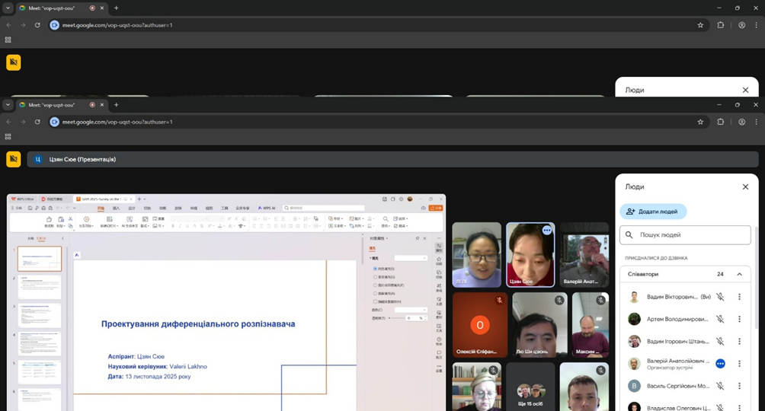Click transparency slider in WPS fill panel
The width and height of the screenshot is (765, 411).
(398, 318)
